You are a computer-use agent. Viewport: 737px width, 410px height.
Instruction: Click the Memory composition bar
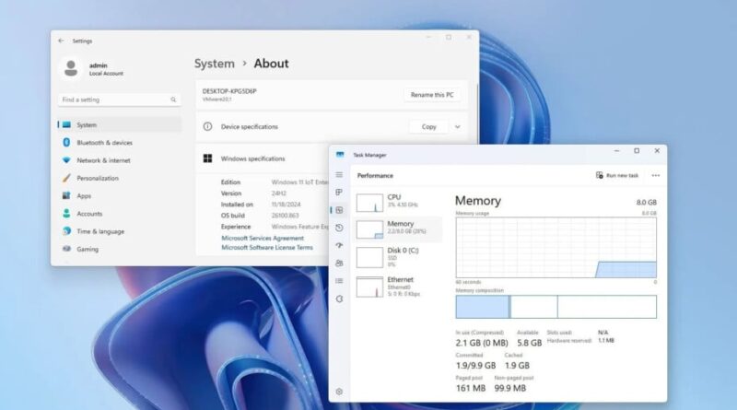click(556, 307)
